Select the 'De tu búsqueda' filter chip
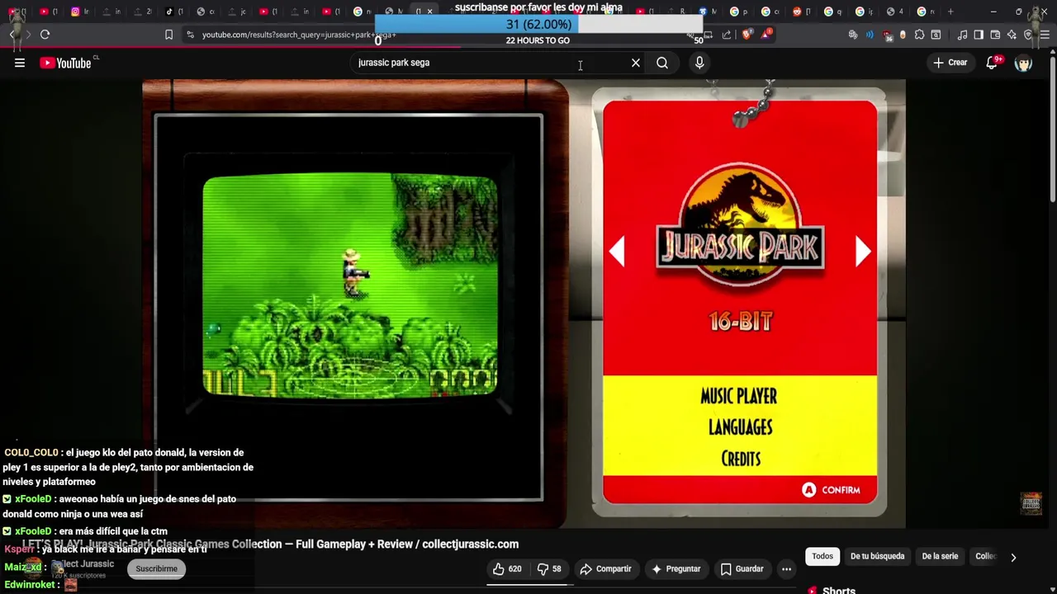 (x=878, y=556)
